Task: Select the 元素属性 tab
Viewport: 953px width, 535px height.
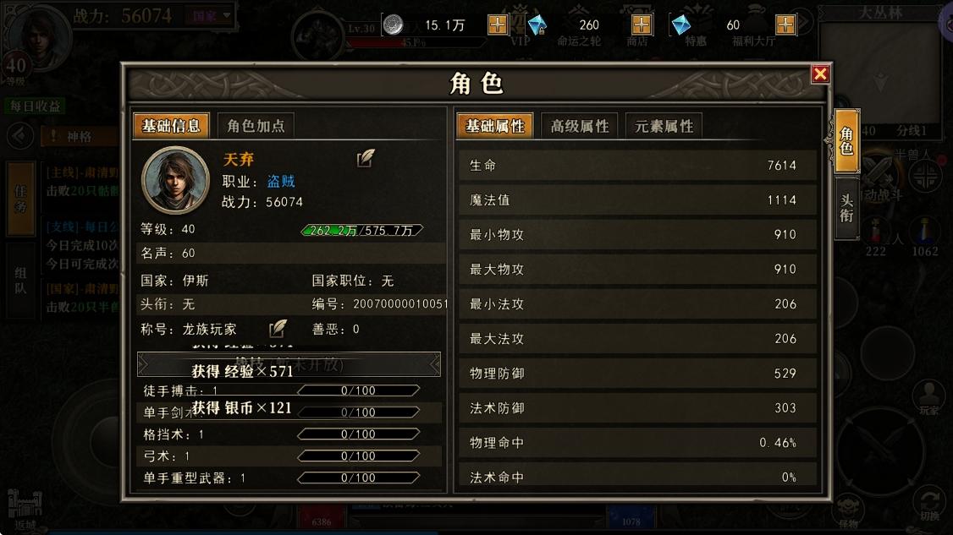Action: coord(664,126)
